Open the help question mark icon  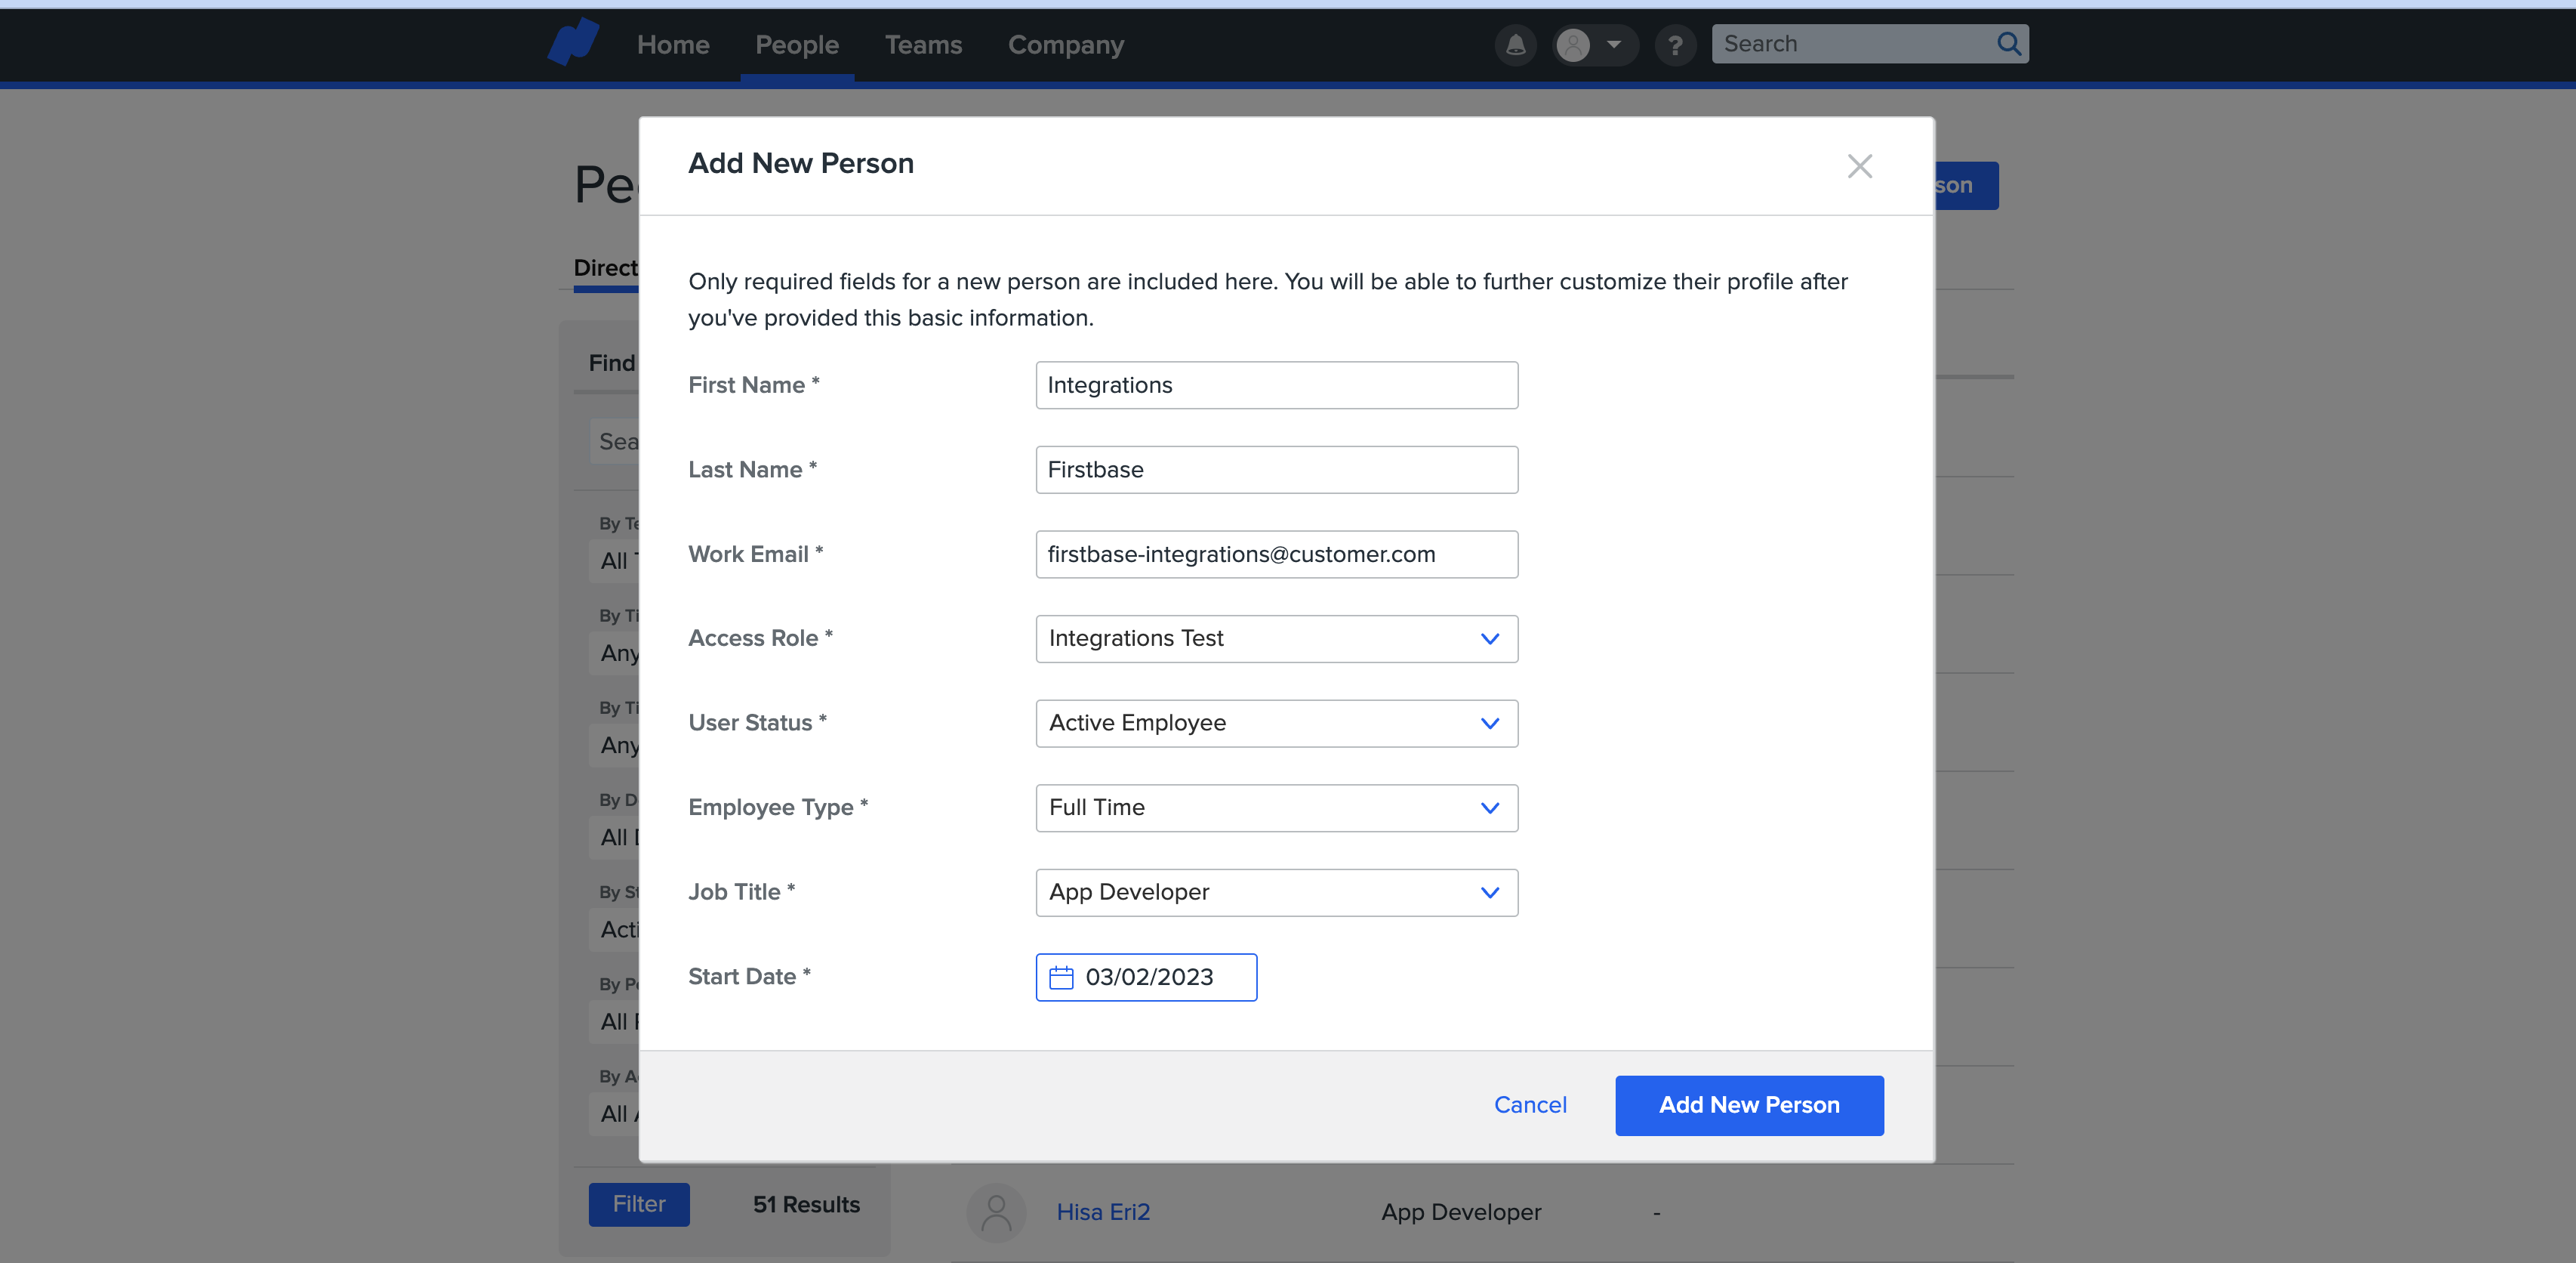pos(1676,45)
